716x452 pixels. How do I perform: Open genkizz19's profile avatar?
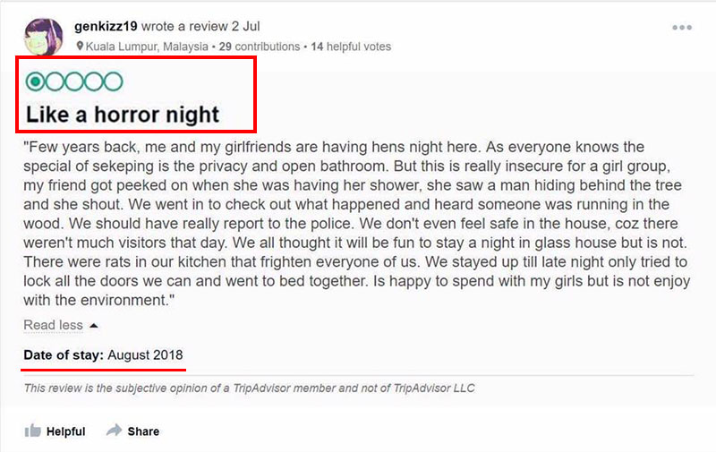point(43,37)
